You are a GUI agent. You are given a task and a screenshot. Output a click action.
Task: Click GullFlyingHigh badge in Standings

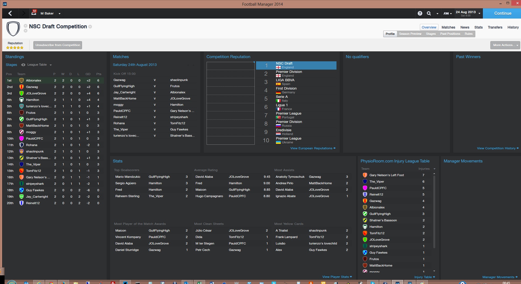(x=22, y=119)
